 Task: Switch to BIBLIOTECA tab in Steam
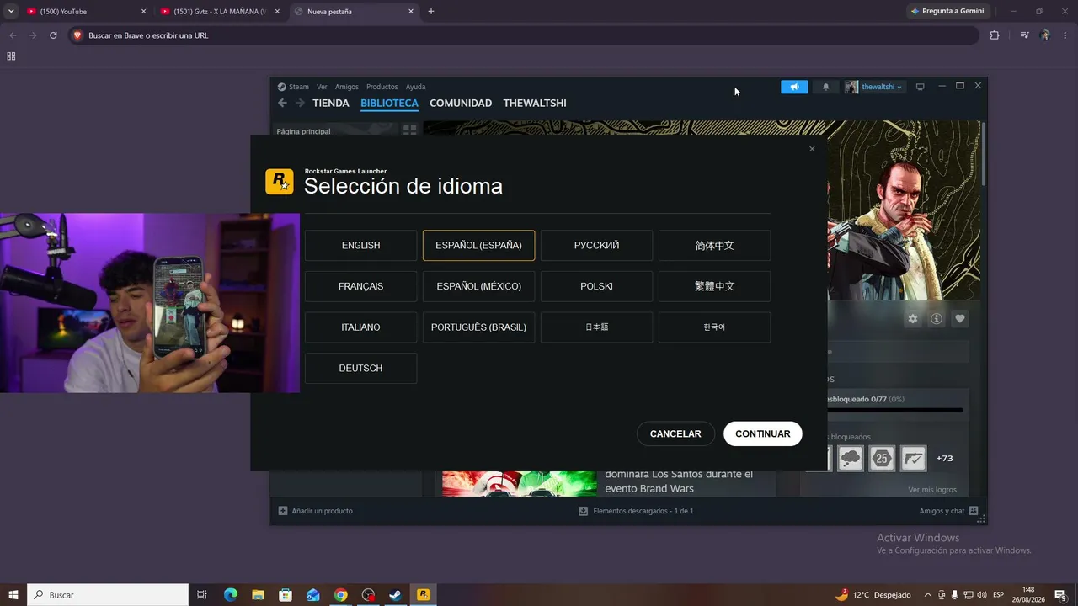click(x=389, y=104)
